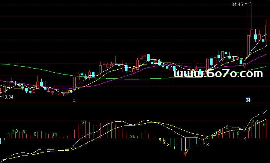270x163 pixels.
Task: Click the red divider between chart and indicator
Action: [x=135, y=103]
